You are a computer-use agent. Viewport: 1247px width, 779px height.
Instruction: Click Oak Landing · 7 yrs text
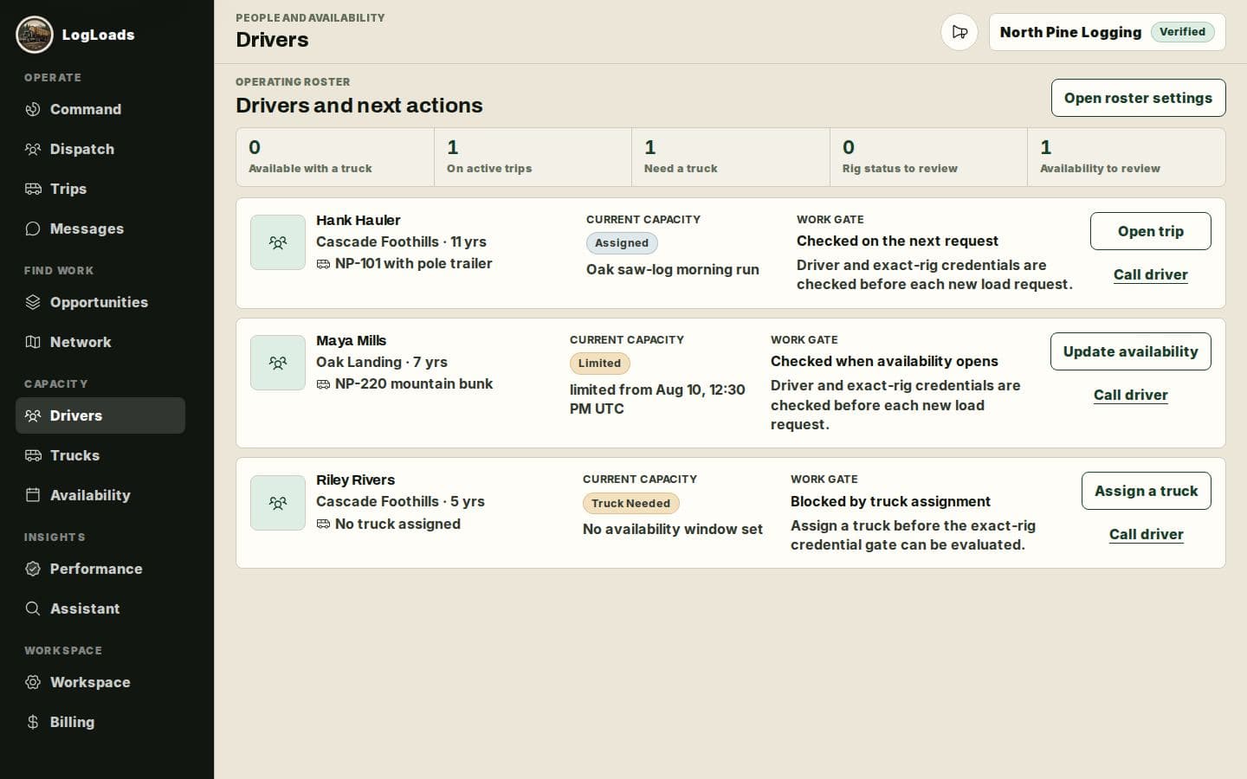pos(382,362)
